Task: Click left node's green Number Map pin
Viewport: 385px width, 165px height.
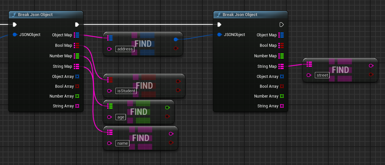Action: [x=76, y=56]
